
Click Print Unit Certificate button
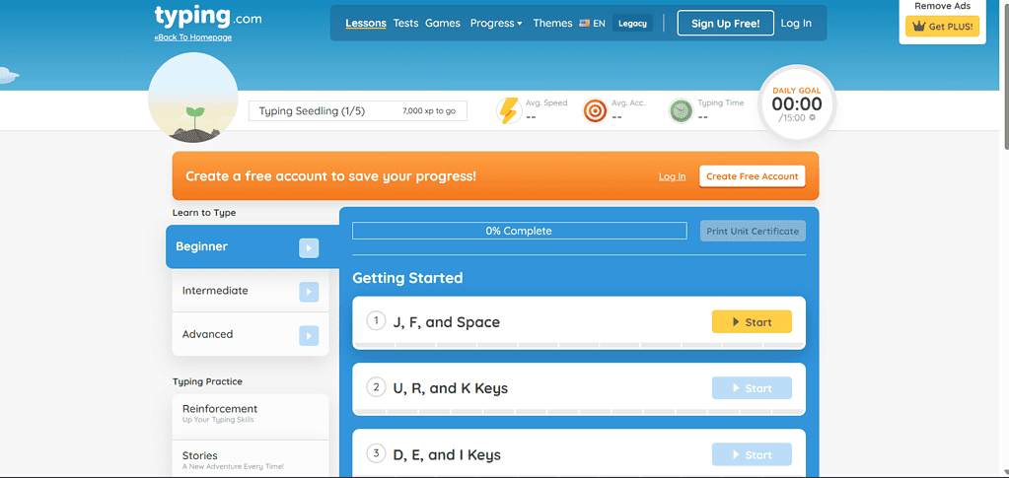point(753,231)
